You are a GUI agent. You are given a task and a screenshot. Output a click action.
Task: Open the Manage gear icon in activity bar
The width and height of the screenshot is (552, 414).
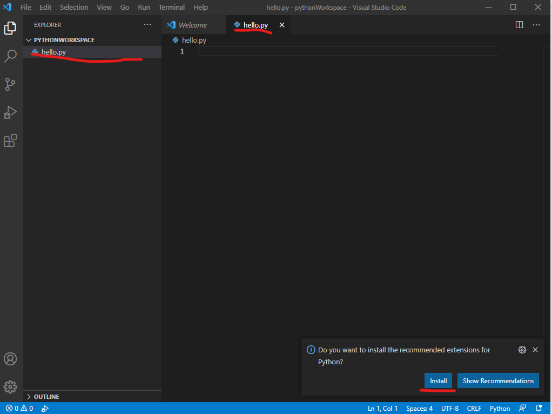(x=10, y=387)
